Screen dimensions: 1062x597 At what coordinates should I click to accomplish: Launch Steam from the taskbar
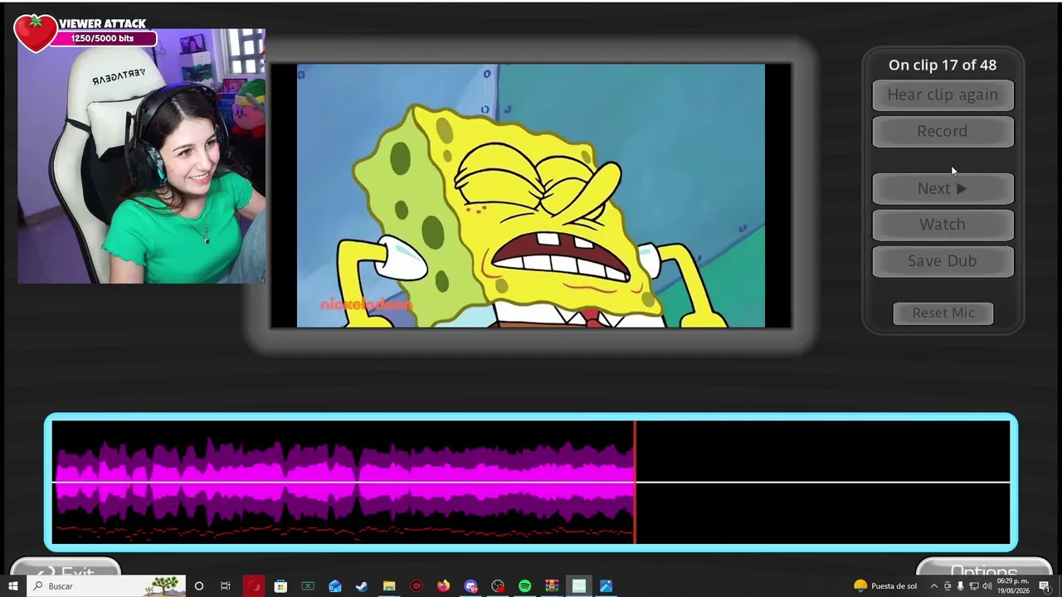[362, 586]
